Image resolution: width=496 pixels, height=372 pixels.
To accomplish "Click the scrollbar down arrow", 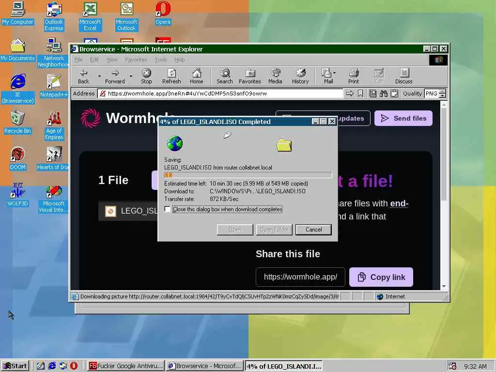I will tap(444, 286).
